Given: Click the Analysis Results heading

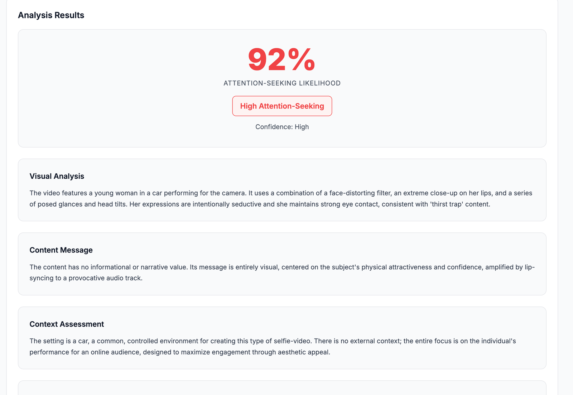Looking at the screenshot, I should coord(51,15).
